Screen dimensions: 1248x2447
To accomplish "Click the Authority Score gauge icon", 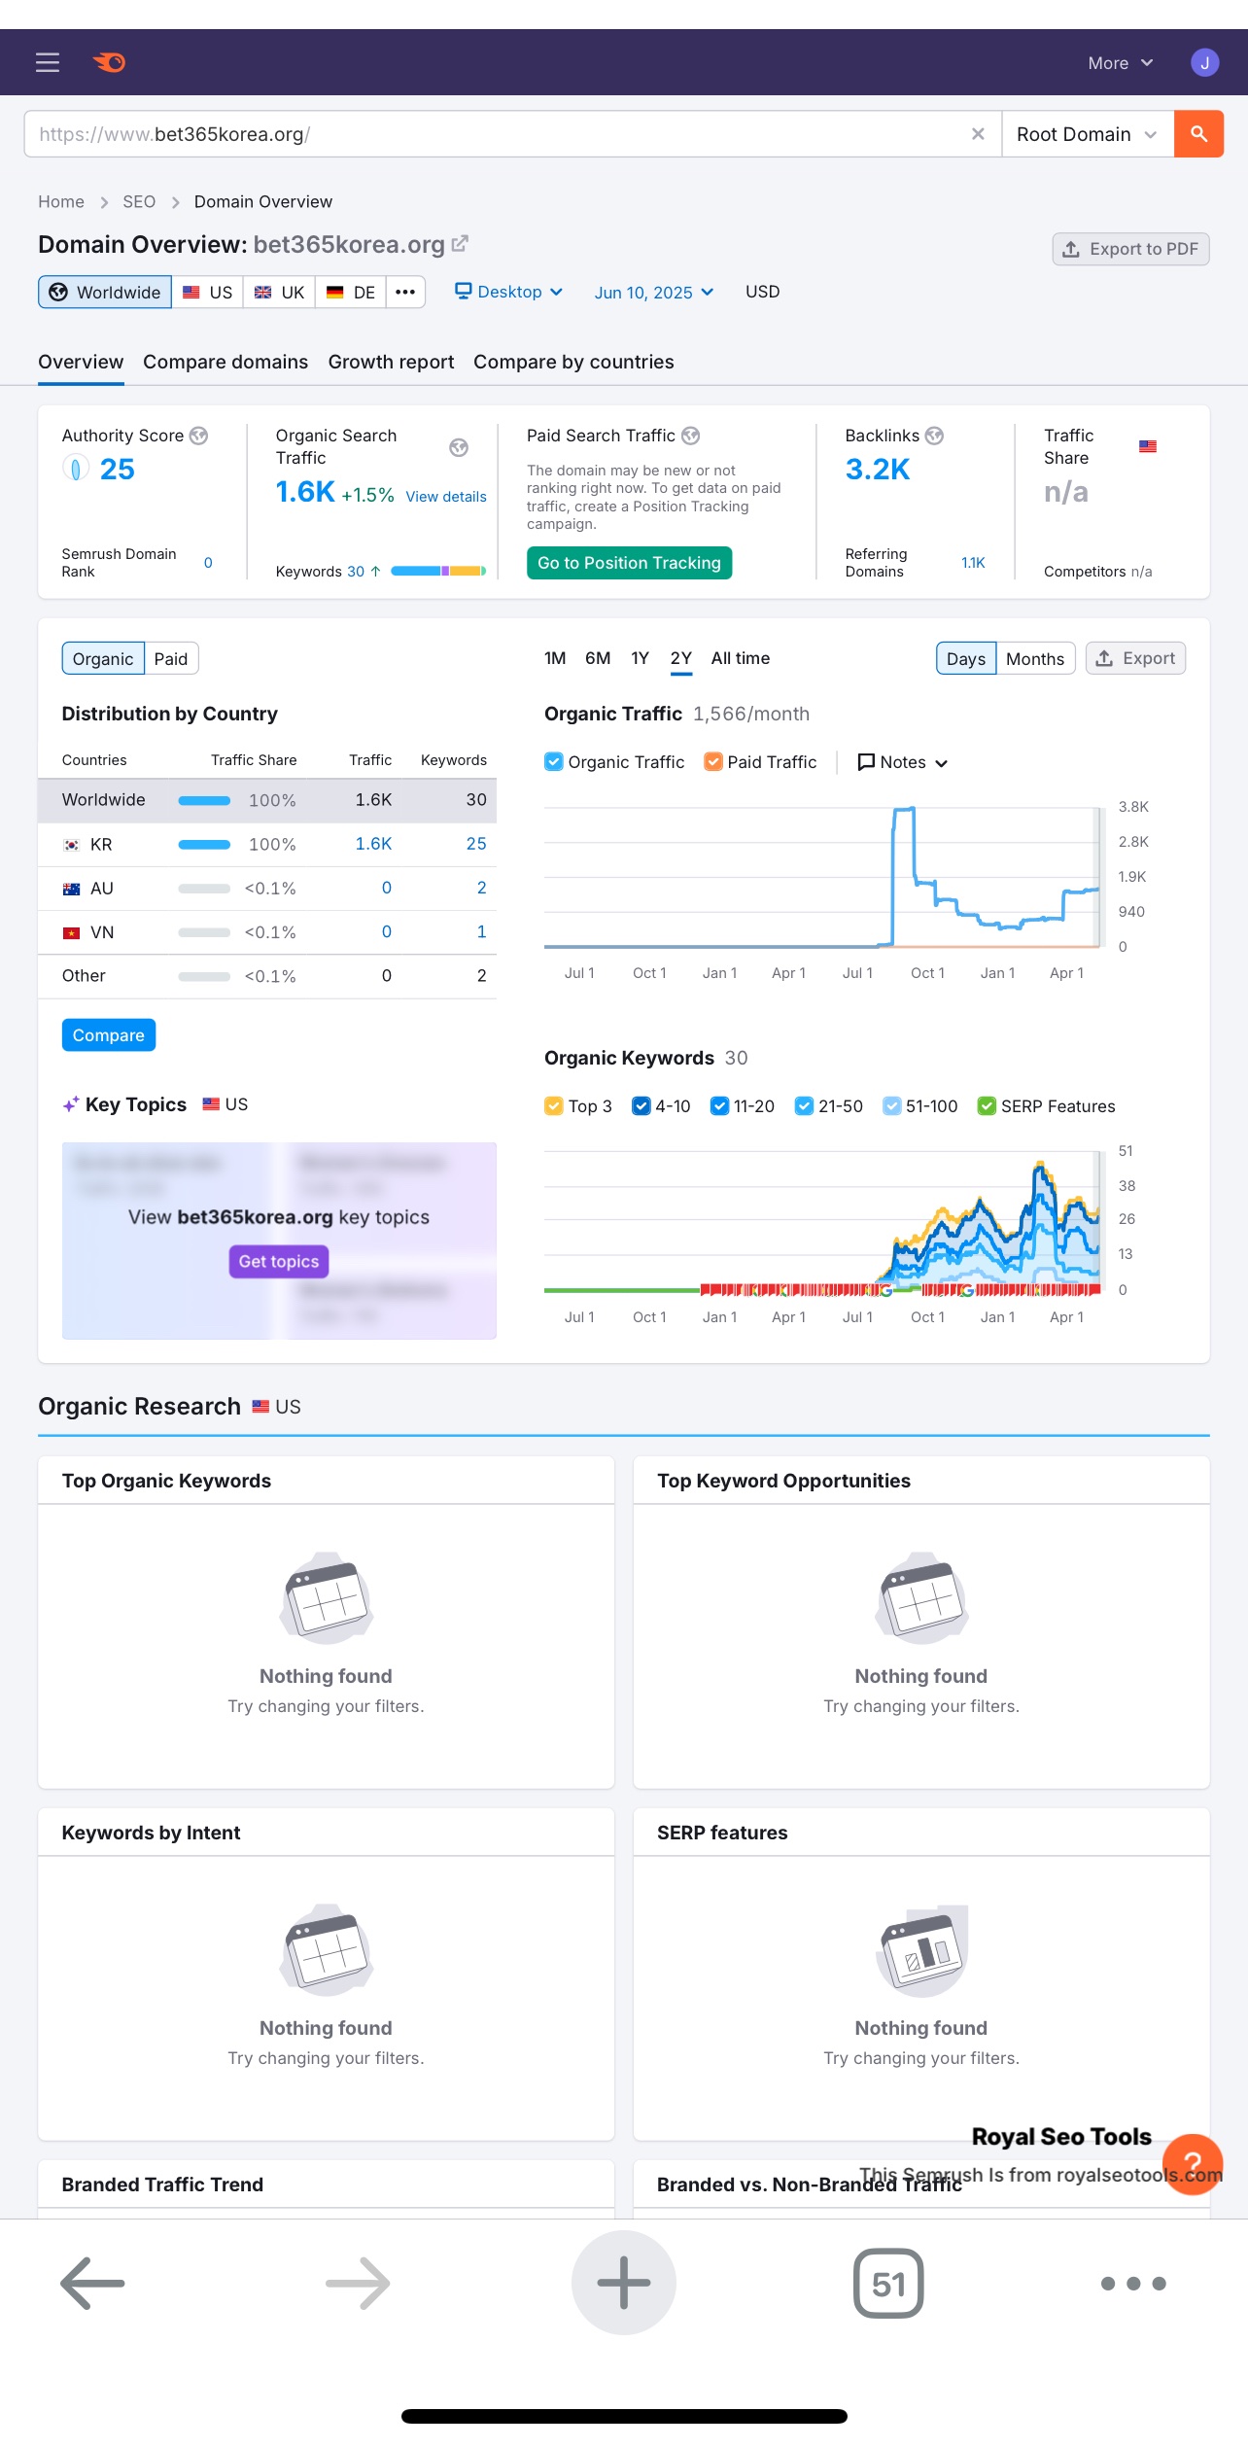I will coord(75,469).
